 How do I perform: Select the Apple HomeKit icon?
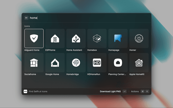139,63
